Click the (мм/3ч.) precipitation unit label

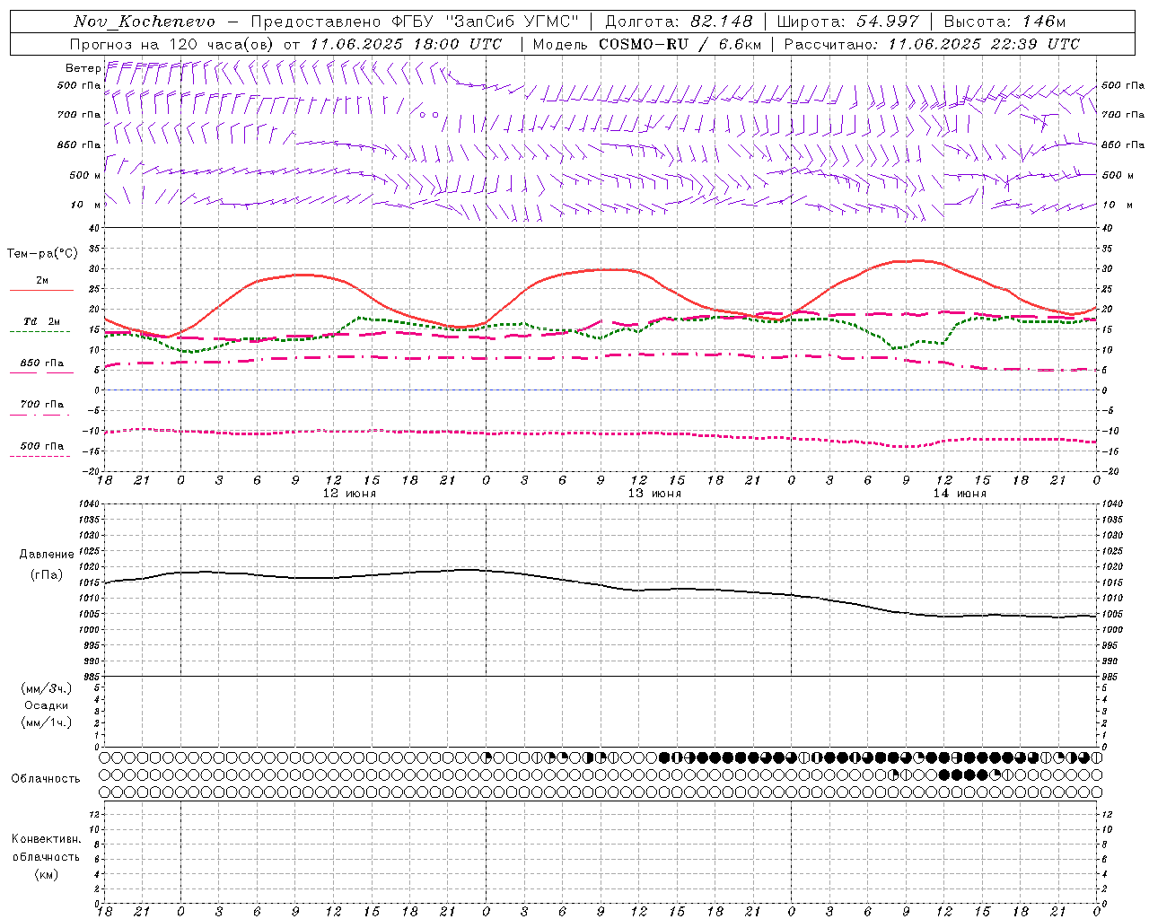pyautogui.click(x=47, y=688)
